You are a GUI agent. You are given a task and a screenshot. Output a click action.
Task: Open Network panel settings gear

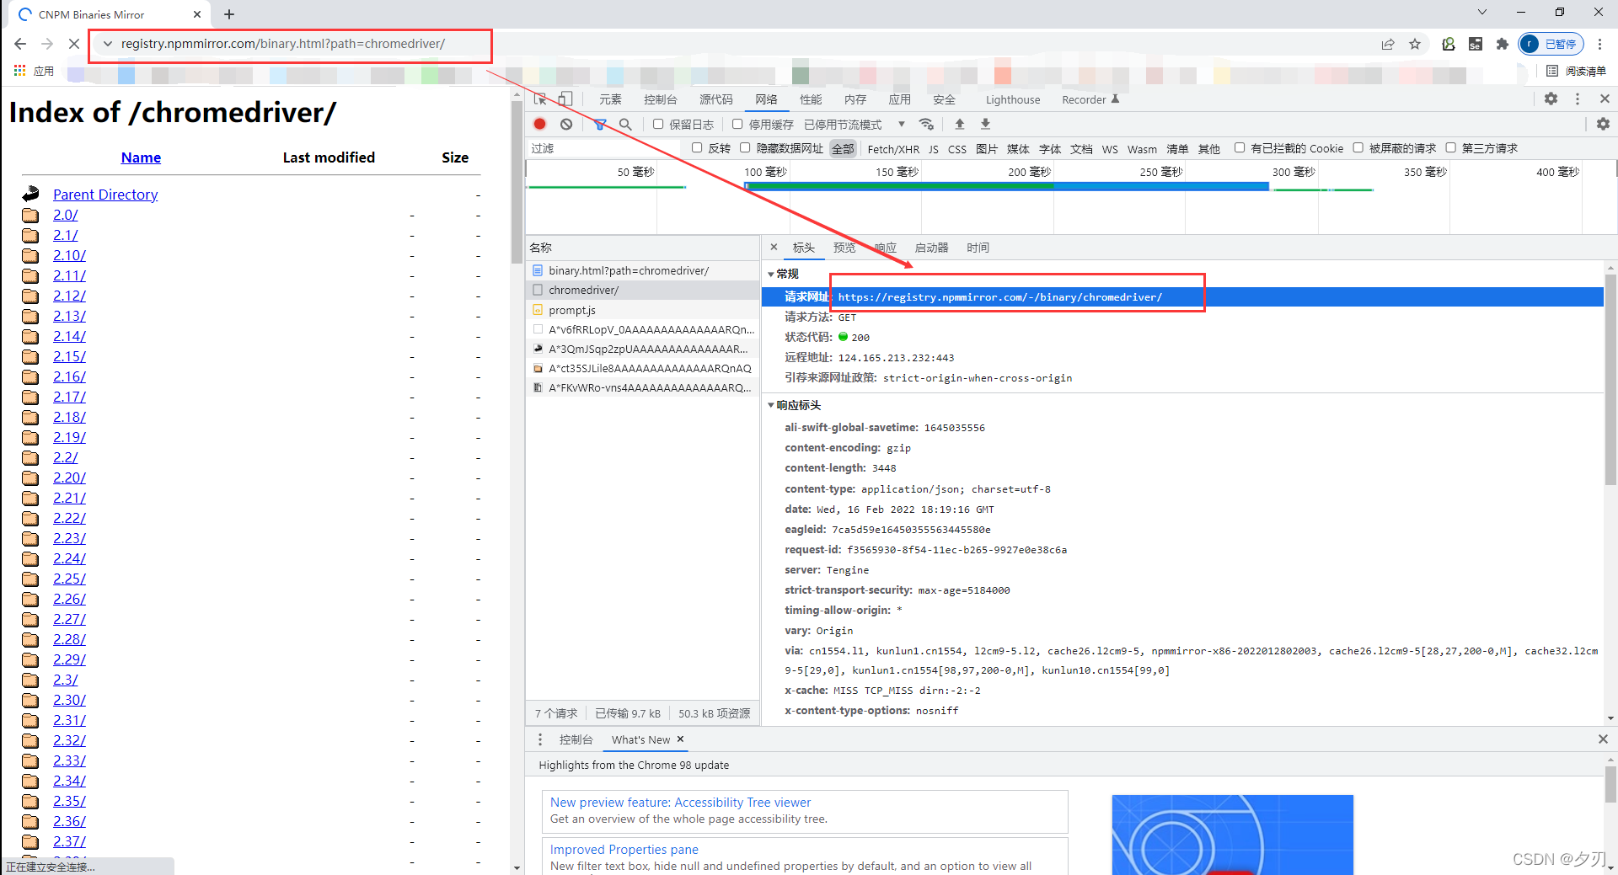[x=1603, y=124]
